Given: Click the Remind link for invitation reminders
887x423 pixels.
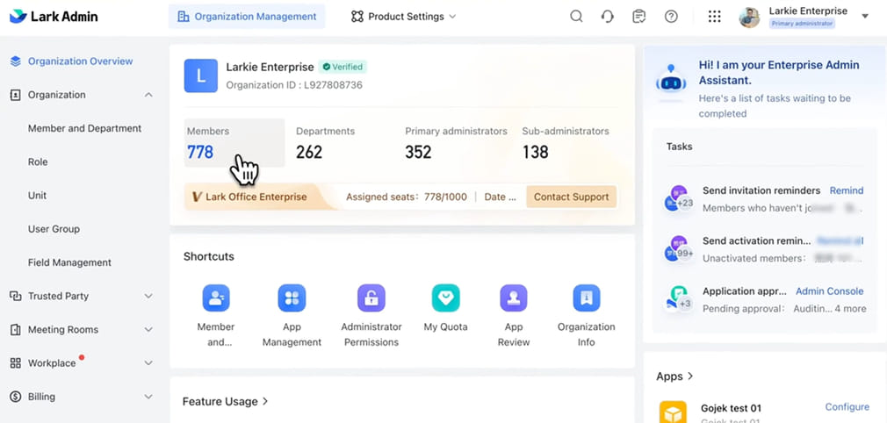Looking at the screenshot, I should click(x=847, y=190).
